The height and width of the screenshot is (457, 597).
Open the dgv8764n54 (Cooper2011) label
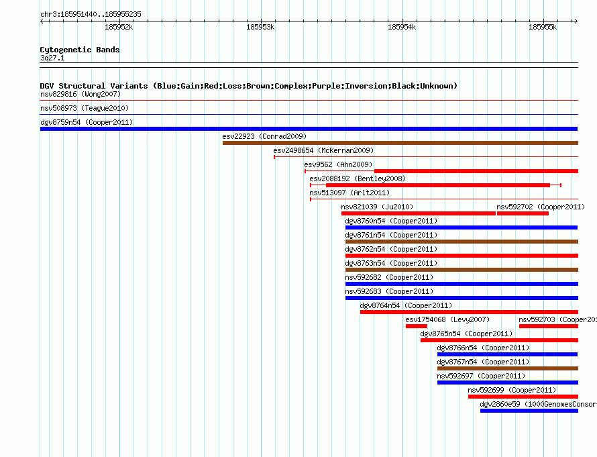(x=406, y=305)
